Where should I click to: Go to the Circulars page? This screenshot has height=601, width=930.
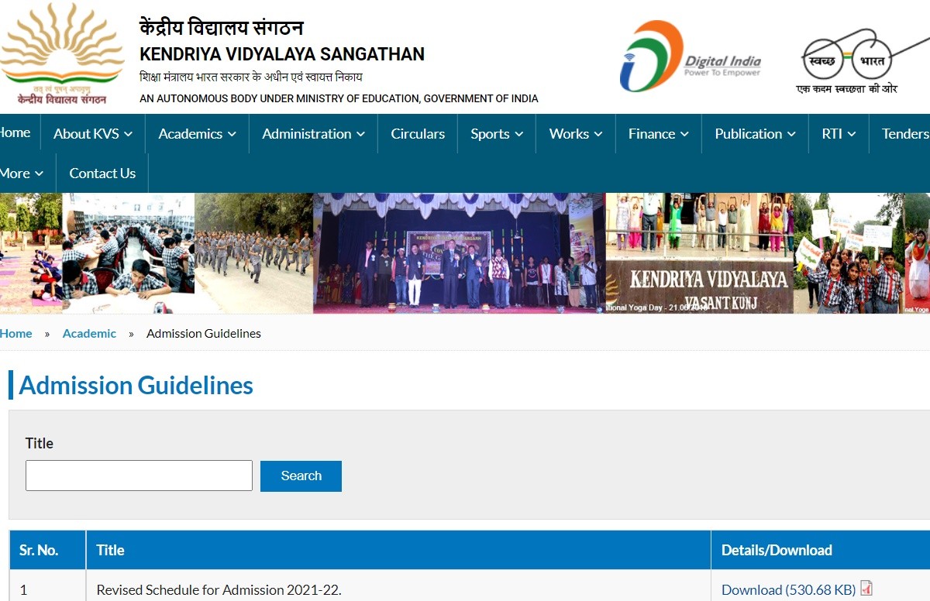[418, 134]
